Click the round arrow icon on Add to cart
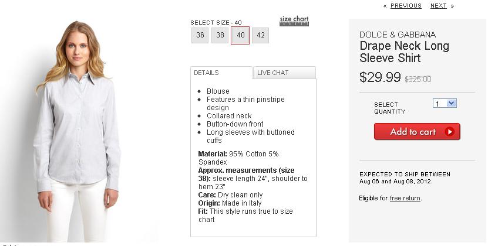 (x=450, y=132)
